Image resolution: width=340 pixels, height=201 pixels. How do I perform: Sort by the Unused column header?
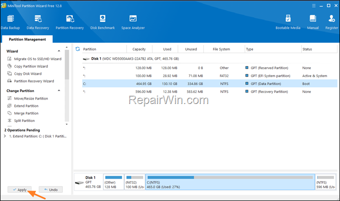point(191,49)
